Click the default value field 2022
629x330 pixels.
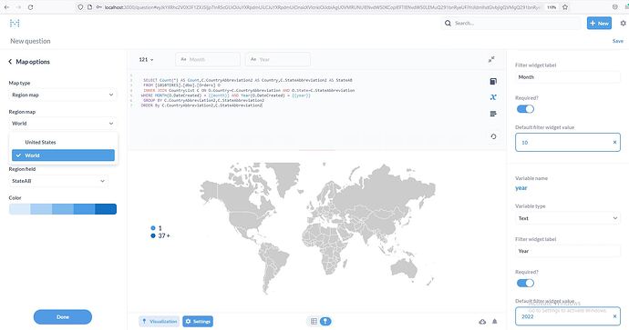click(568, 316)
